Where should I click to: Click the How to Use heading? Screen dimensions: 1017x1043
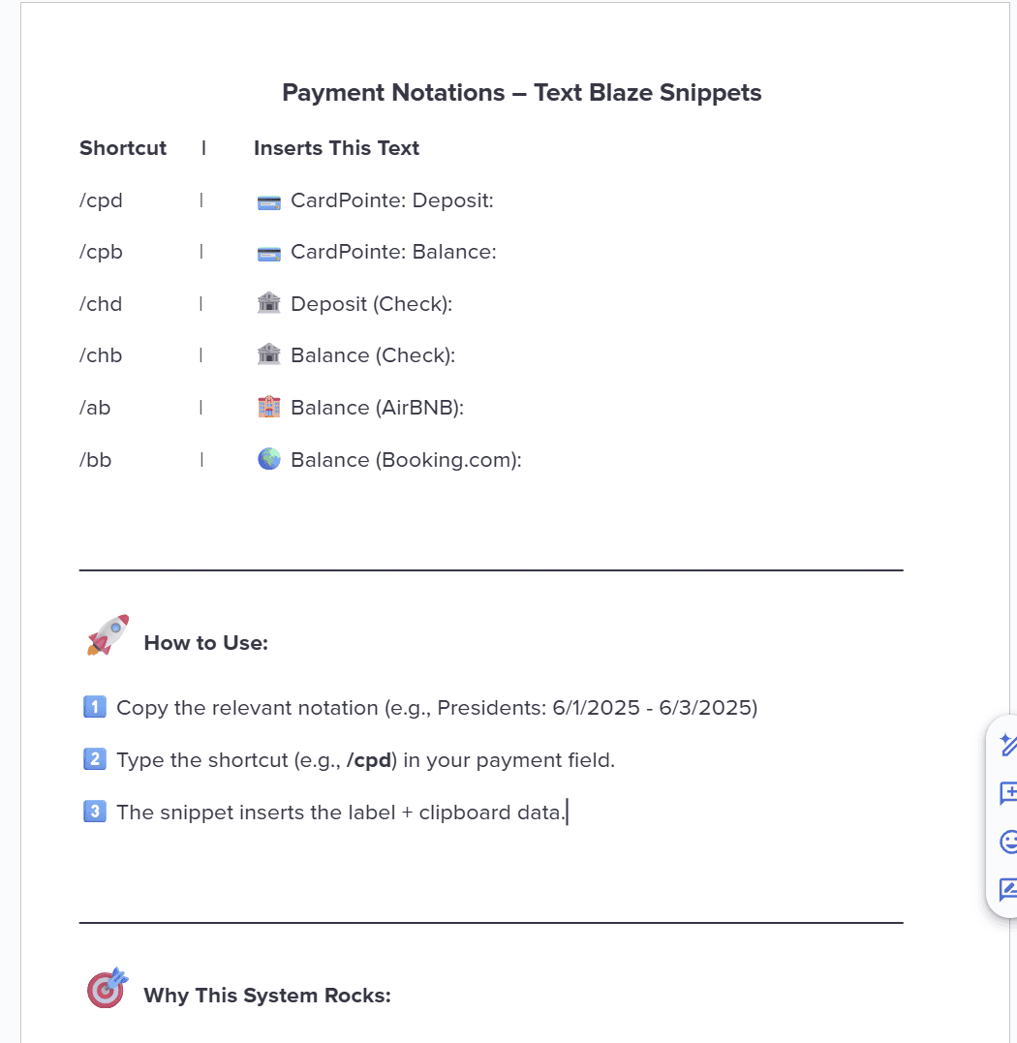click(x=206, y=643)
